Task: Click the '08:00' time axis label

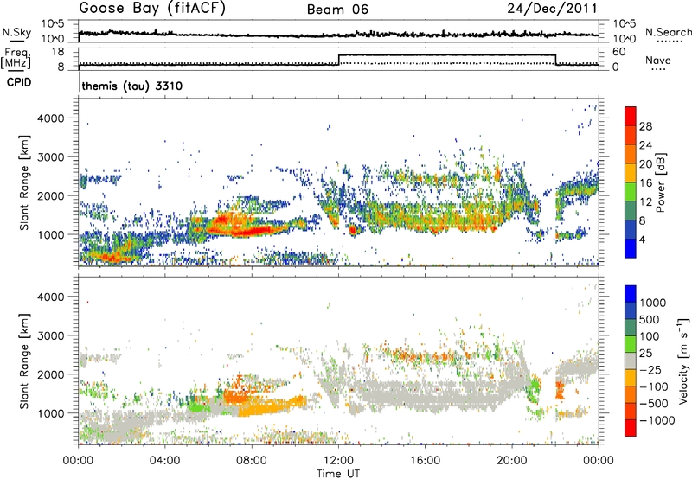Action: [252, 461]
